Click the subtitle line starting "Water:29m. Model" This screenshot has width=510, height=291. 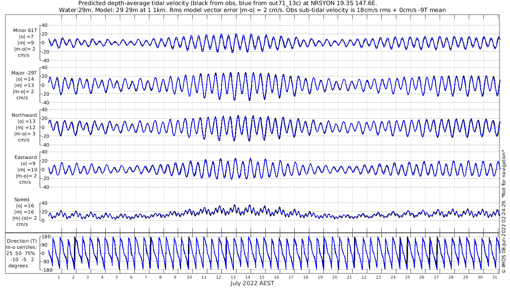point(252,10)
